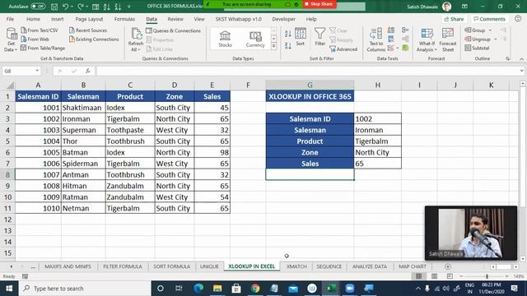Open the Get Data dropdown
Screen dimensions: 527x296
pyautogui.click(x=11, y=40)
